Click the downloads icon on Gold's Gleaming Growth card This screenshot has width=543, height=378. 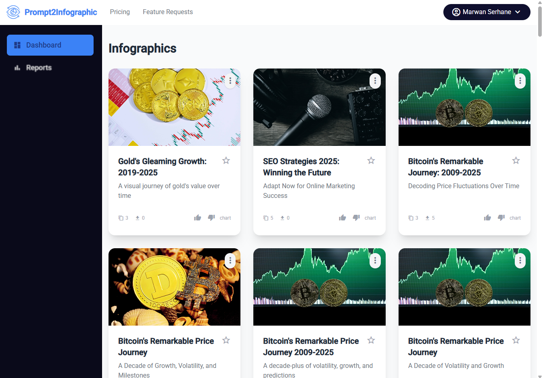[138, 218]
